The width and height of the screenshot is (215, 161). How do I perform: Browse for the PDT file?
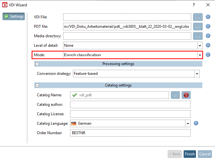(x=198, y=27)
